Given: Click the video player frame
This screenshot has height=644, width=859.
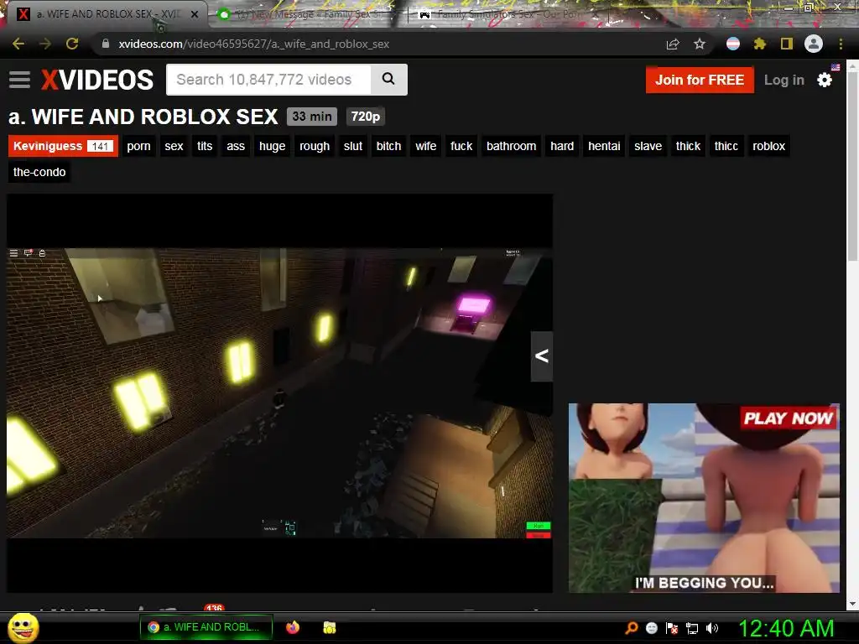Looking at the screenshot, I should click(x=279, y=392).
